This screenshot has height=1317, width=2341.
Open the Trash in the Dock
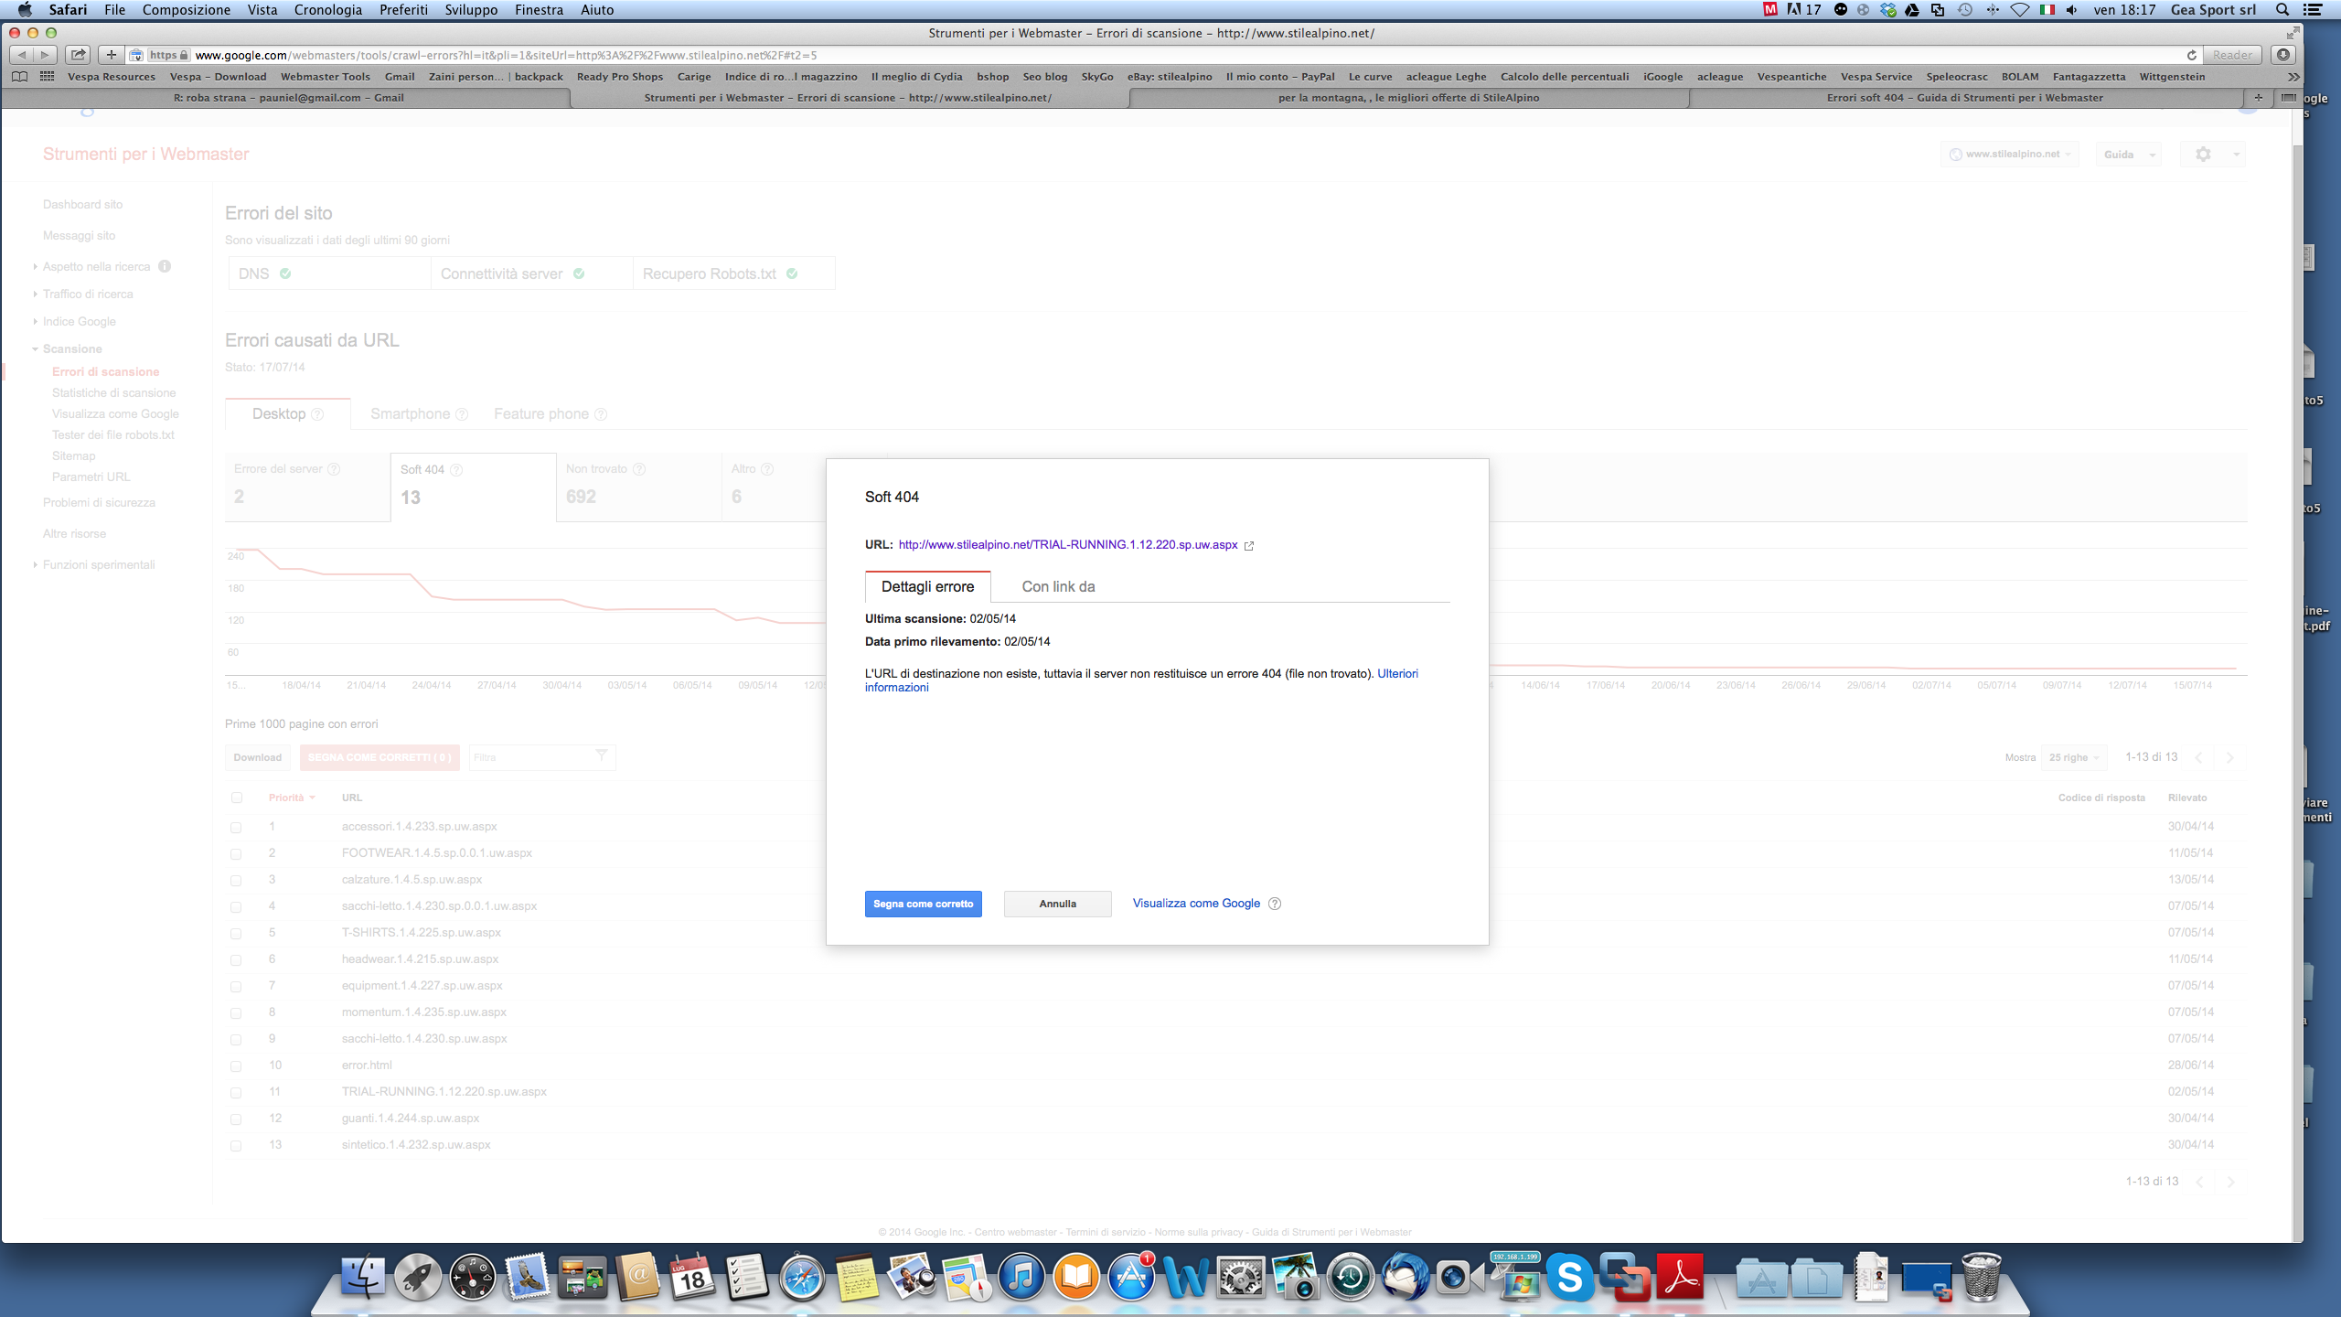click(x=1982, y=1277)
